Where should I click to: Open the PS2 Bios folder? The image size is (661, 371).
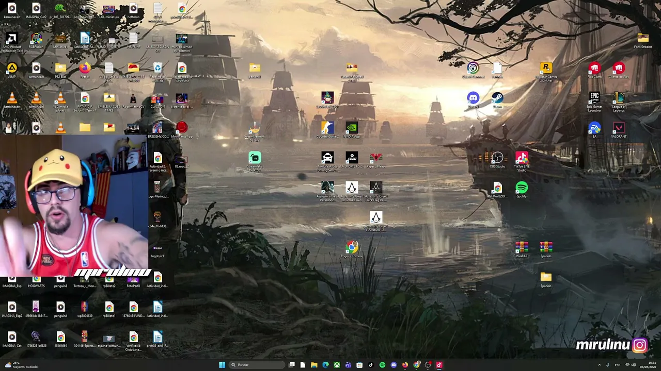pyautogui.click(x=60, y=71)
